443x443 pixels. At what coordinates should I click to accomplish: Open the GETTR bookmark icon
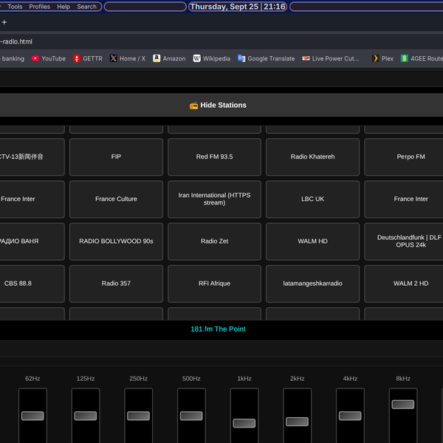coord(77,58)
